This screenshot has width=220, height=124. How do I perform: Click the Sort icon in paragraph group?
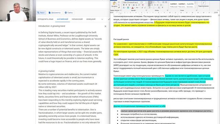coord(159,8)
